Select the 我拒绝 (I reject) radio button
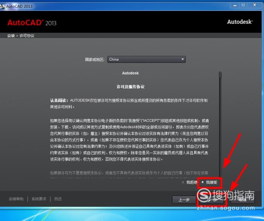The height and width of the screenshot is (221, 264). [183, 182]
